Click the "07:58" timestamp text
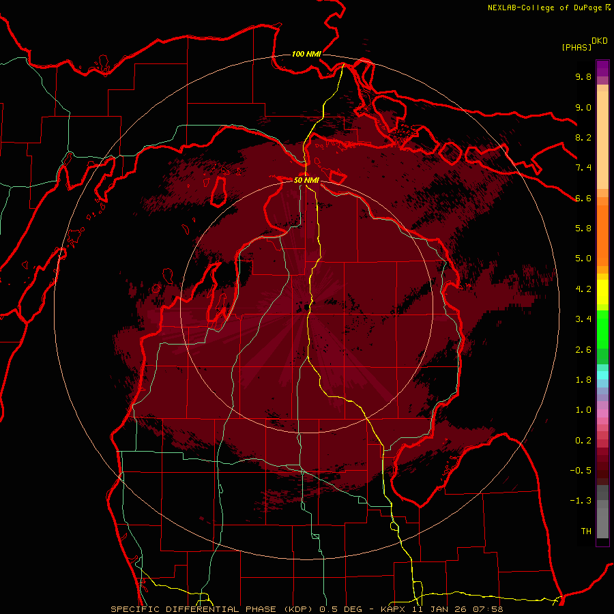614x614 pixels. pos(488,609)
